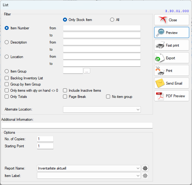Open Report Name settings gear
Screen dimensions: 192x185
pyautogui.click(x=145, y=168)
